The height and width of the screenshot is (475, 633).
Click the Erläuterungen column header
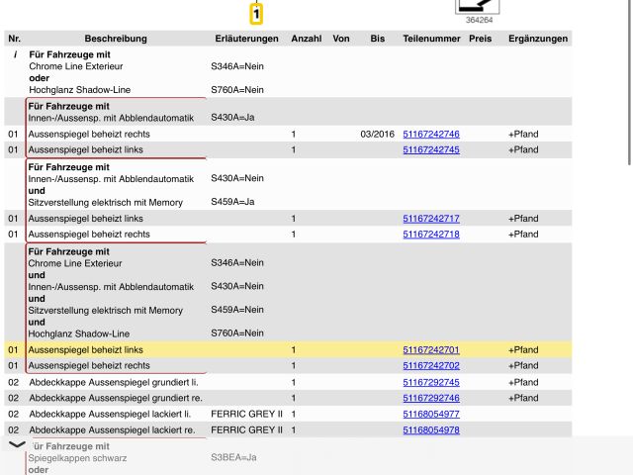246,39
